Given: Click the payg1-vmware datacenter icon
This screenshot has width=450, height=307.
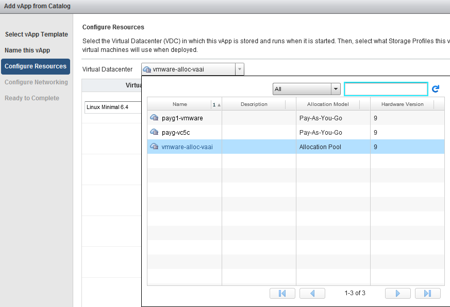Looking at the screenshot, I should pyautogui.click(x=154, y=118).
